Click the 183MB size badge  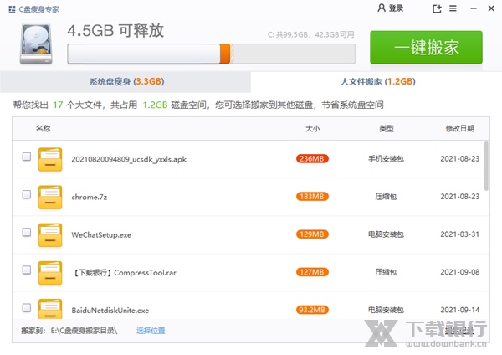pyautogui.click(x=312, y=197)
